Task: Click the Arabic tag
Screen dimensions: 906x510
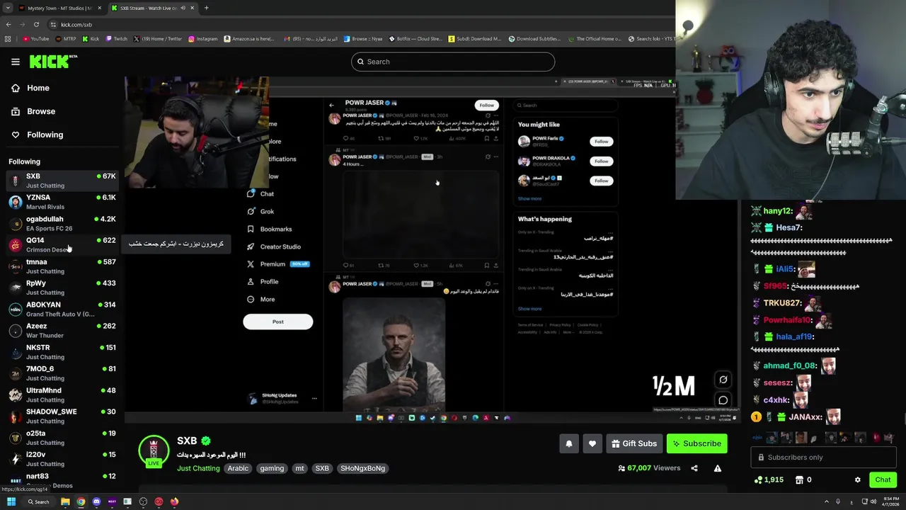Action: pyautogui.click(x=238, y=468)
